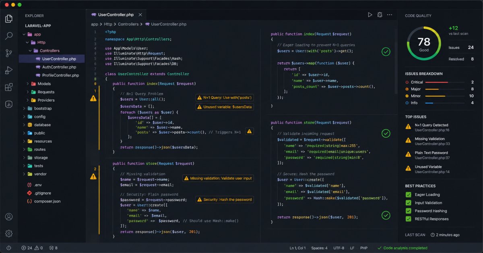This screenshot has width=483, height=253.
Task: Click green checkmark next to eager loading code
Action: click(386, 51)
